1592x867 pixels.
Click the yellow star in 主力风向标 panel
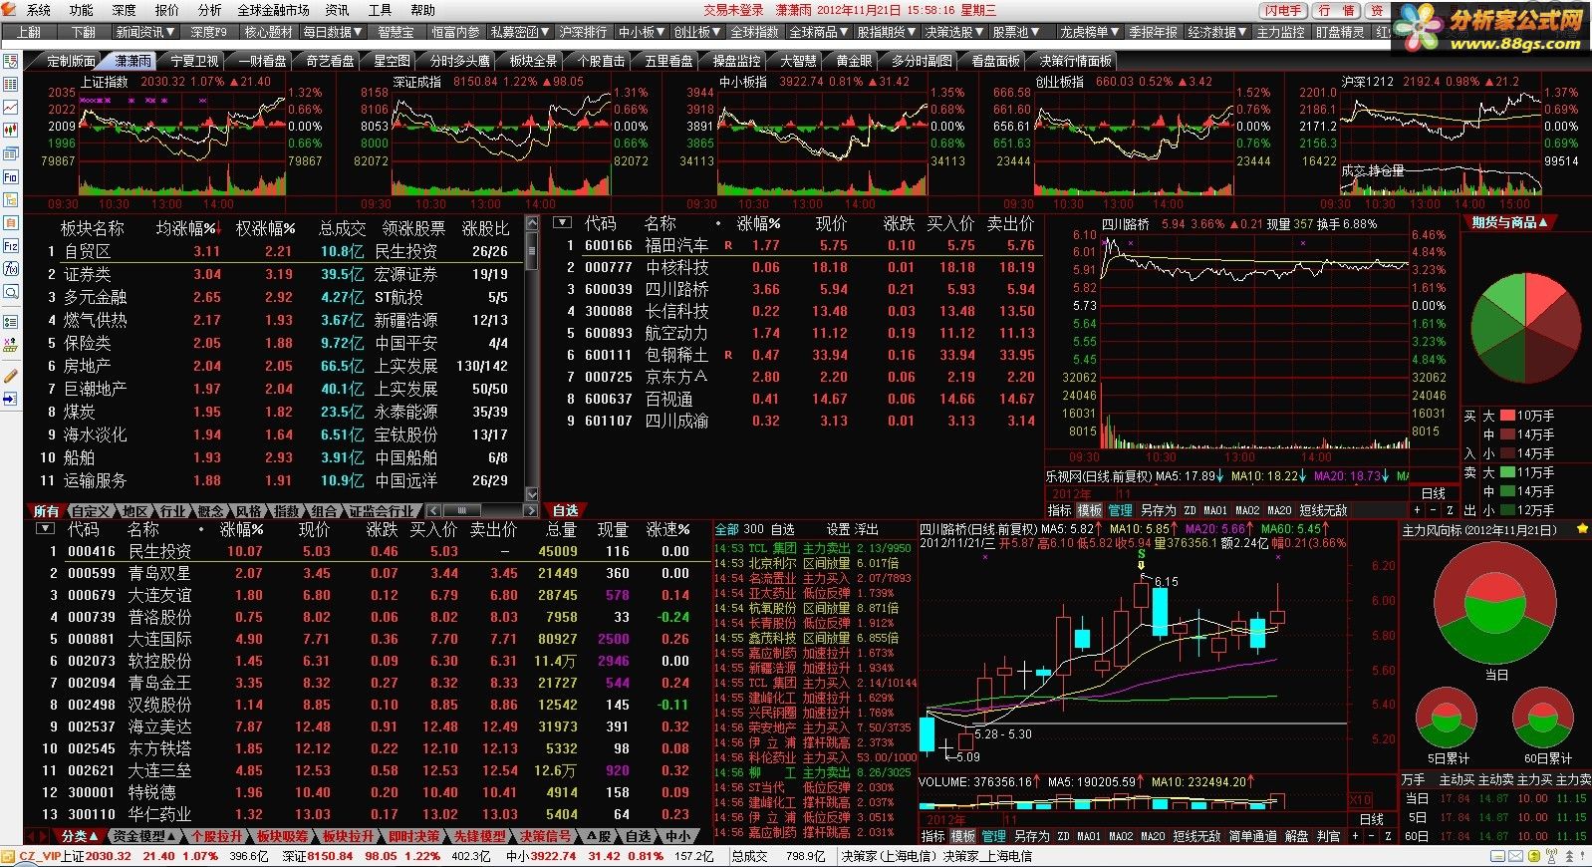1582,529
